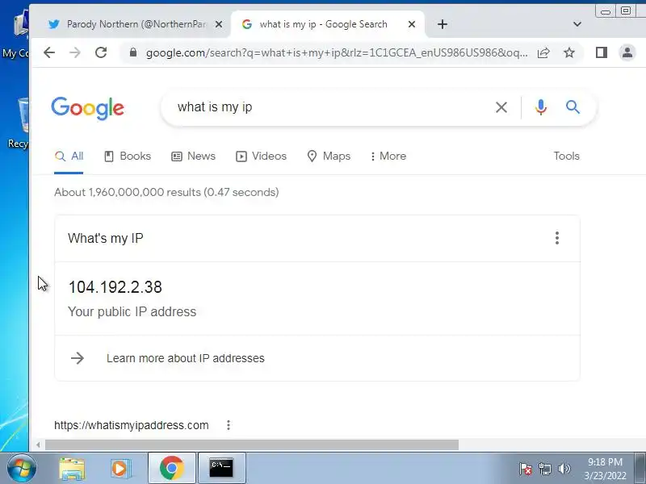646x484 pixels.
Task: Click the horizontal scrollbar at page bottom
Action: click(x=252, y=445)
